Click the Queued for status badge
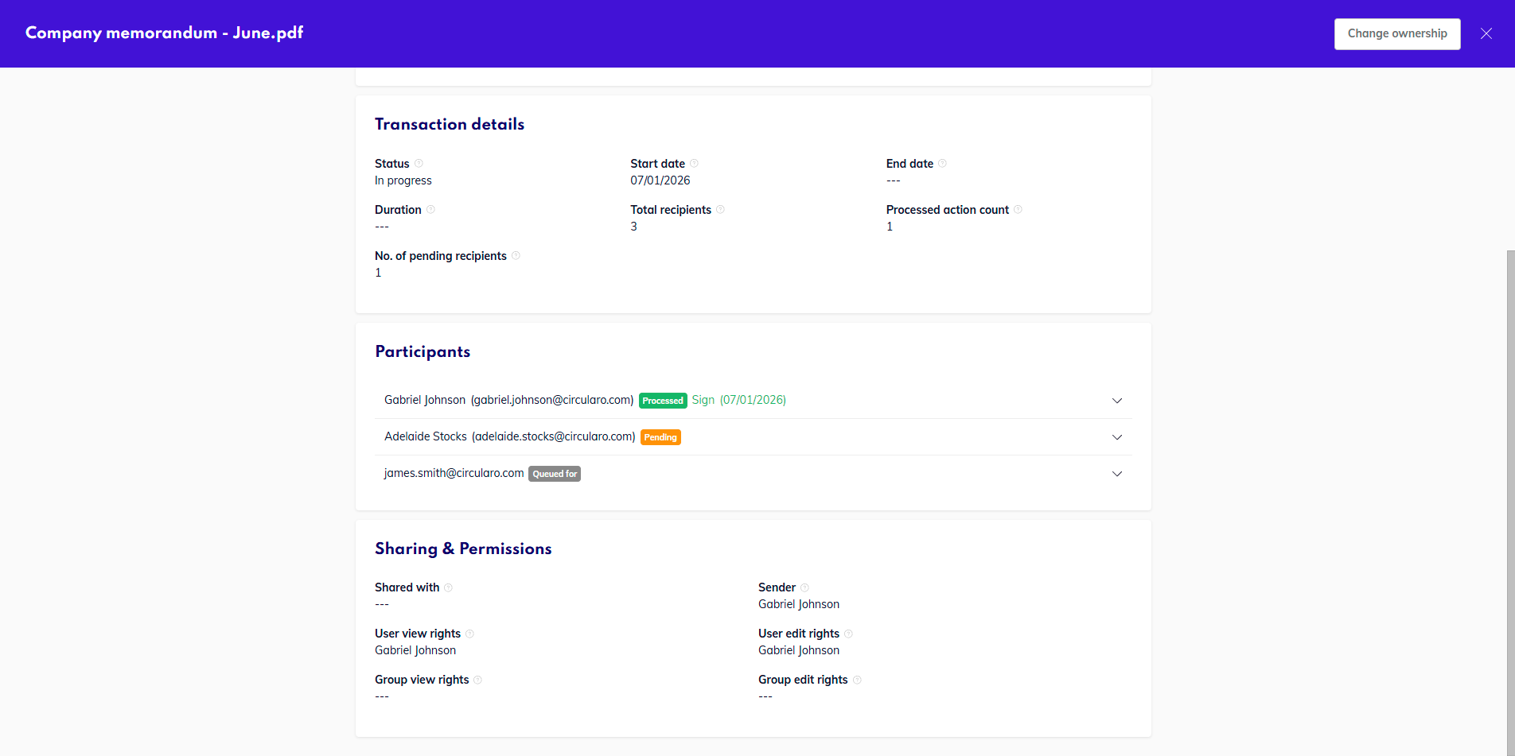Screen dimensions: 1515x756 [x=555, y=474]
